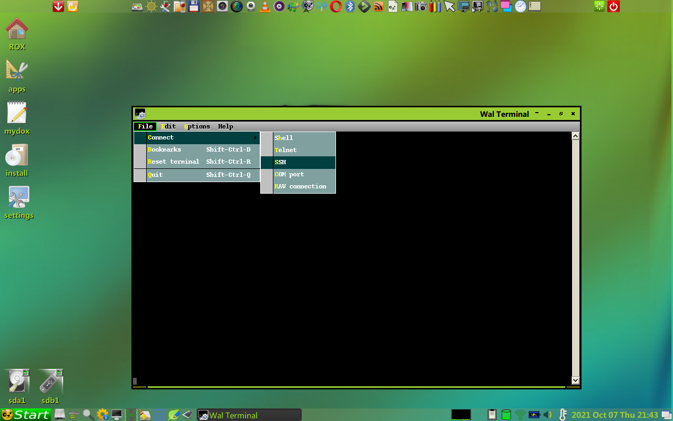Open the install desktop icon
The image size is (673, 421).
click(17, 160)
